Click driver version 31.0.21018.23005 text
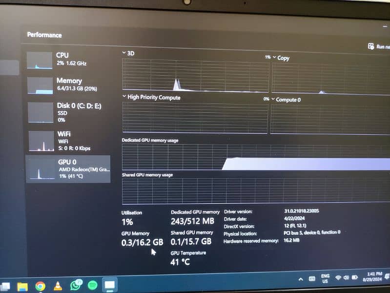Viewport: 390px width, 293px height. coord(301,211)
